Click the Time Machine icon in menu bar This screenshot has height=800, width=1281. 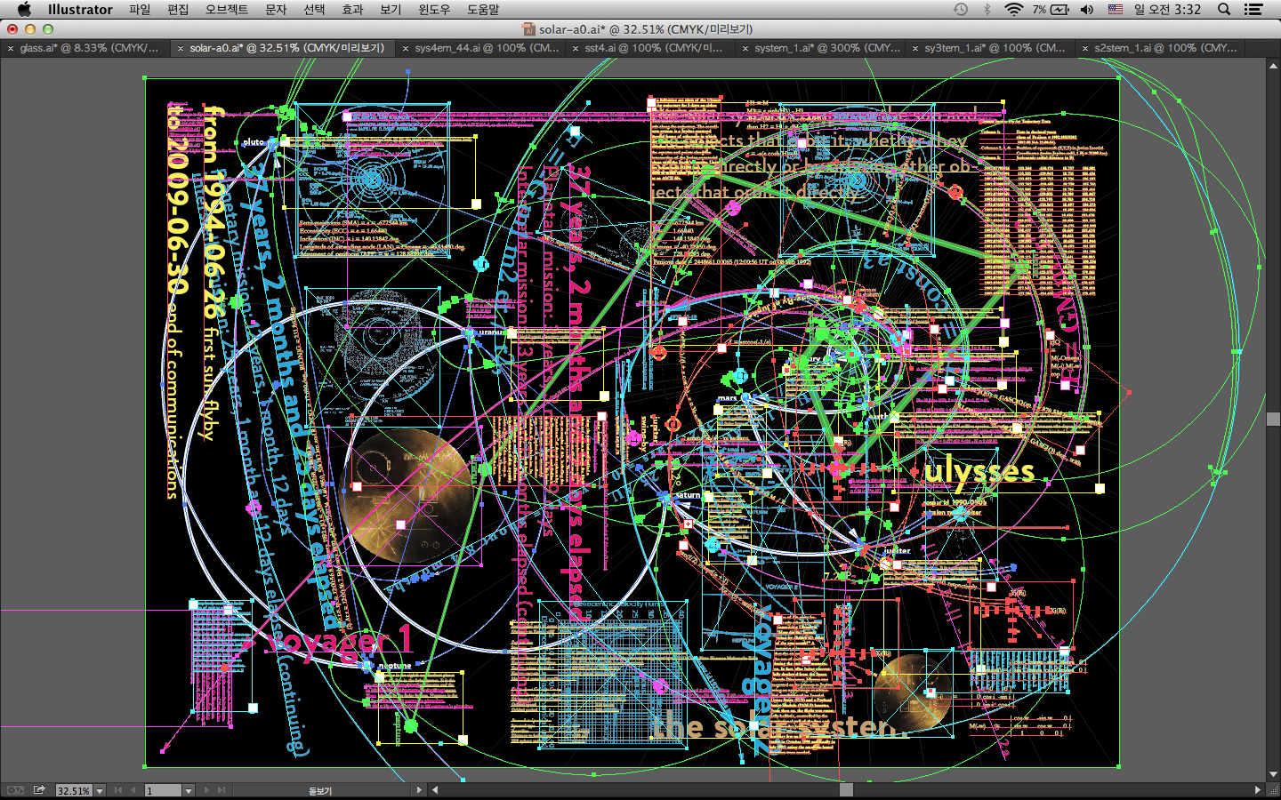pyautogui.click(x=961, y=9)
